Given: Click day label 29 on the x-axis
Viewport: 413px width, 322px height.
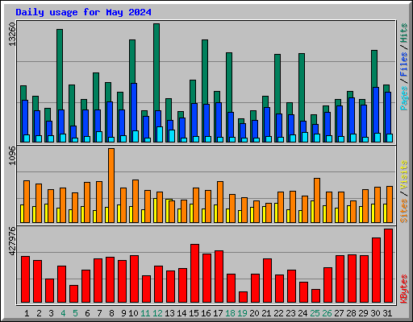Looking at the screenshot, I should coord(363,313).
